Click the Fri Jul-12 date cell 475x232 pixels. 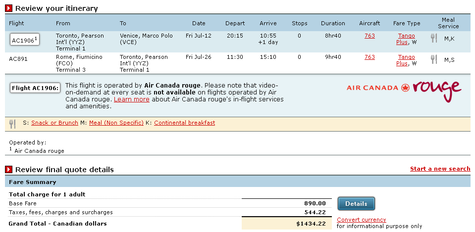pyautogui.click(x=199, y=36)
